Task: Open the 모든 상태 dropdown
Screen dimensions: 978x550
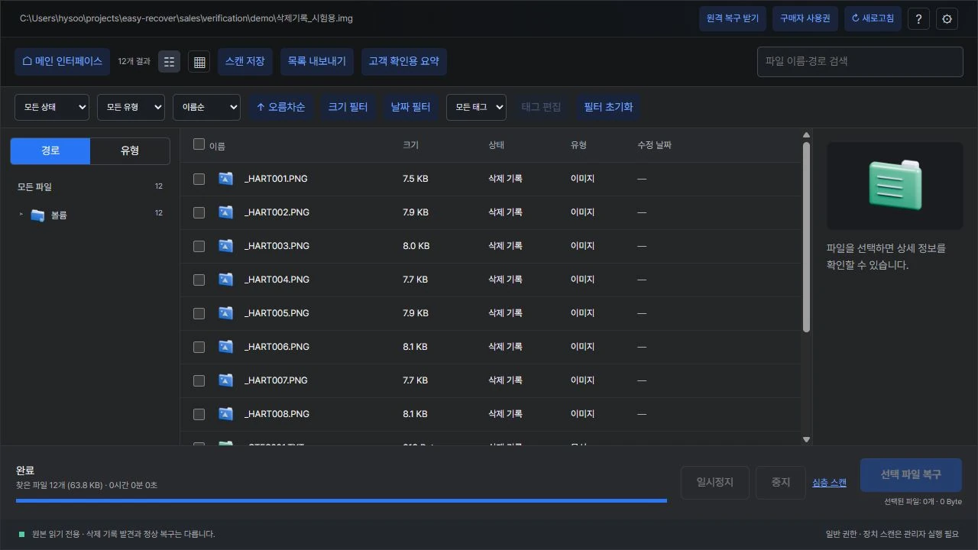Action: 52,108
